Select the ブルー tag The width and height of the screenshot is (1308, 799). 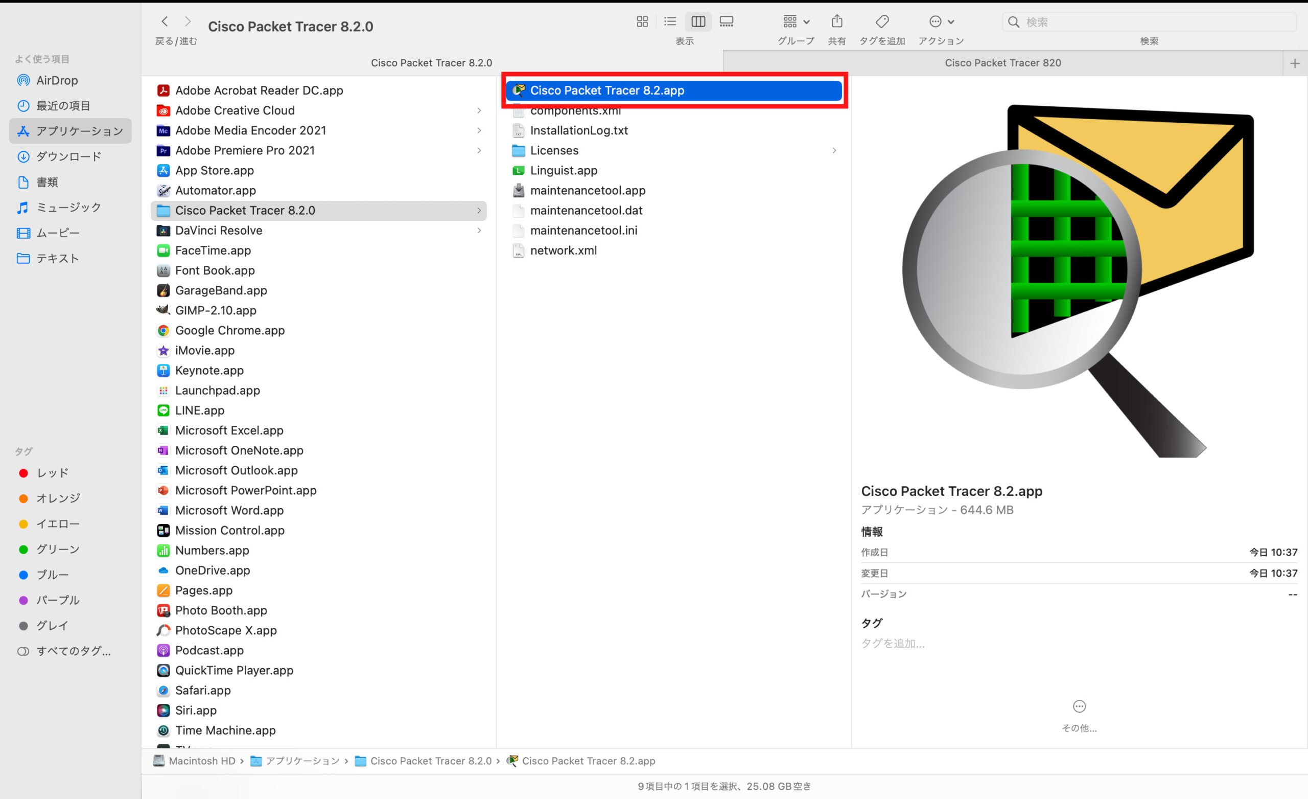coord(70,574)
